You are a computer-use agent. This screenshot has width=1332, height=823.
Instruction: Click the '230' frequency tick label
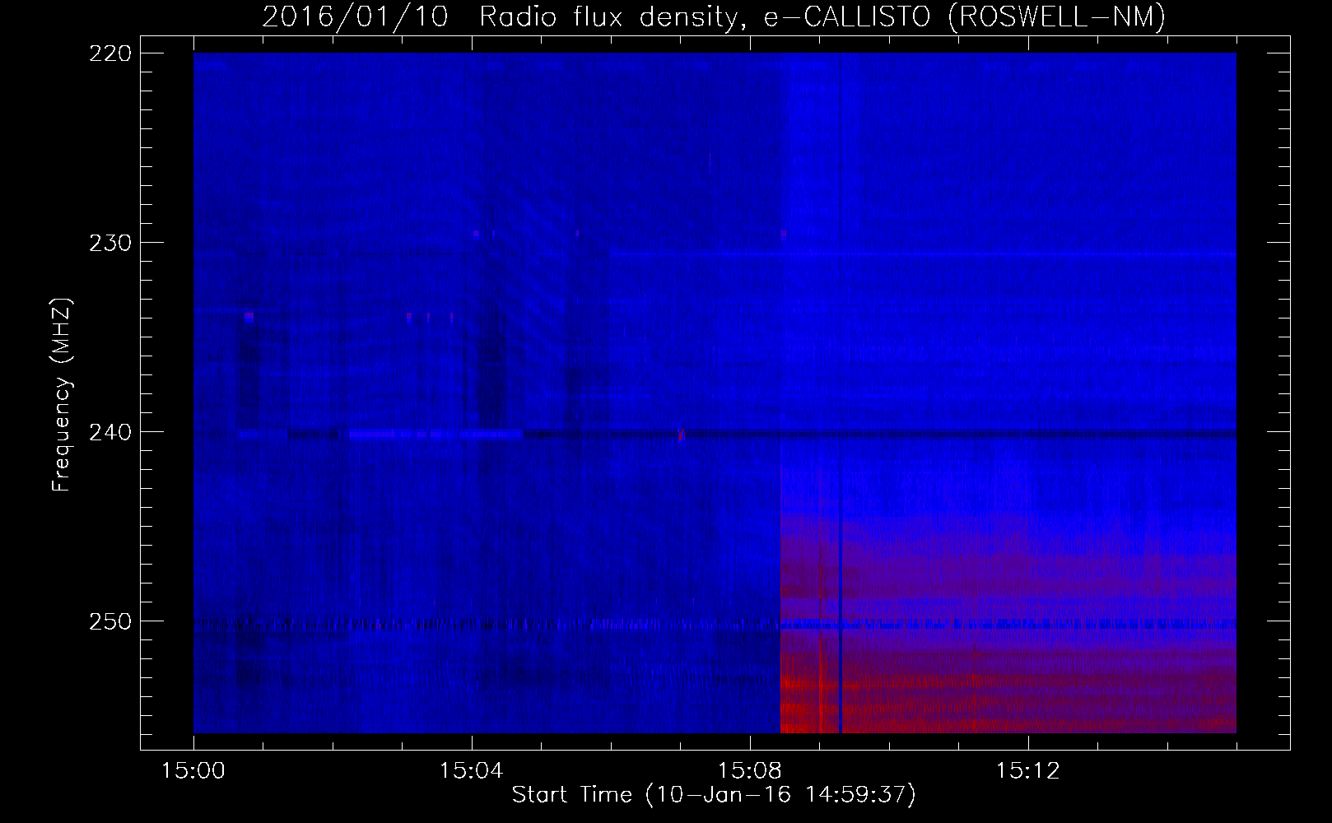(109, 243)
